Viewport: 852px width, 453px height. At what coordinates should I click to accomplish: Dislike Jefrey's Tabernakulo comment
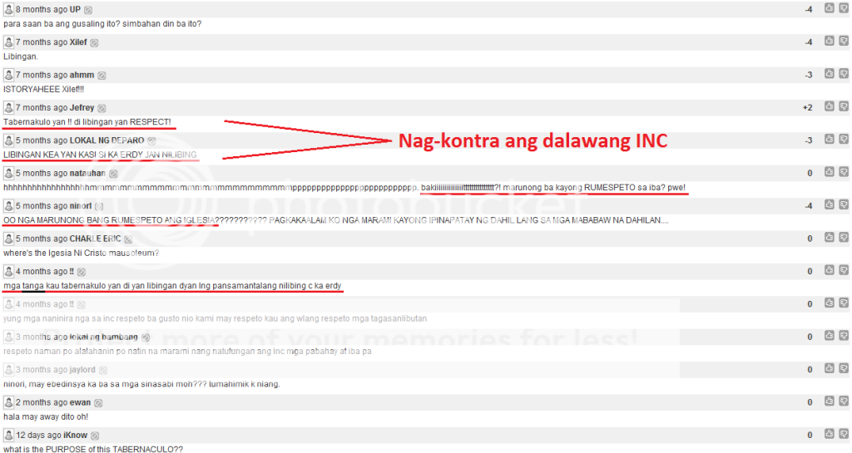pyautogui.click(x=844, y=106)
